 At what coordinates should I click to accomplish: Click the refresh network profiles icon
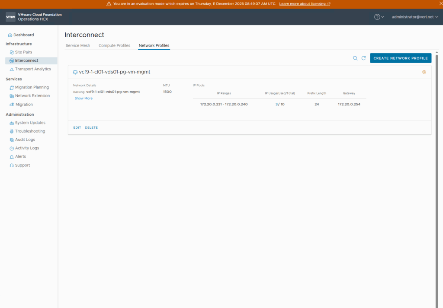(364, 58)
